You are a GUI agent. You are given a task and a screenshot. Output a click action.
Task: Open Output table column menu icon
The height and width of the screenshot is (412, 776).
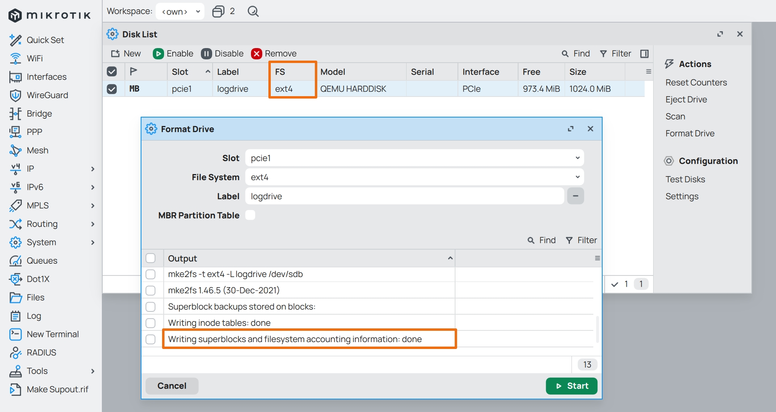[x=597, y=258]
